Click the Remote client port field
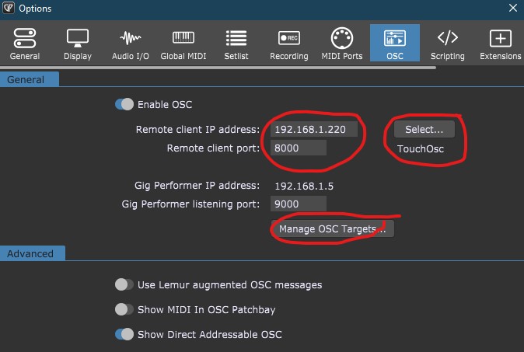Screen dimensions: 524x352 pyautogui.click(x=298, y=148)
